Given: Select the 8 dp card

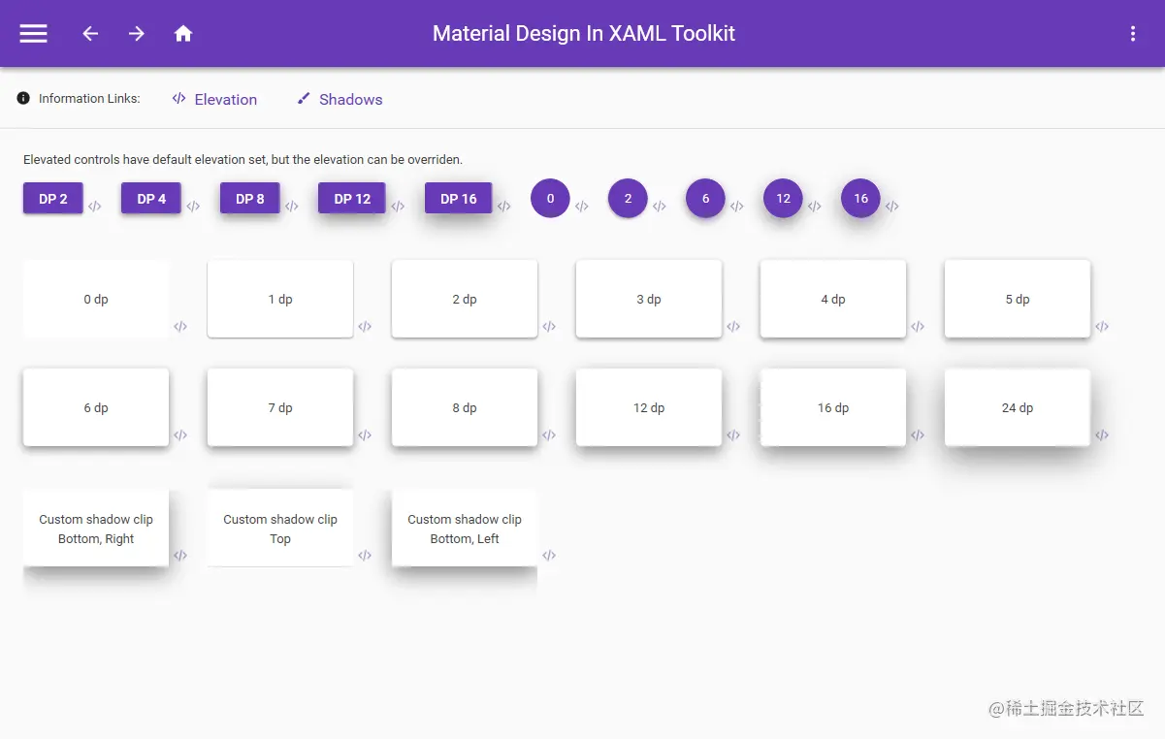Looking at the screenshot, I should (x=465, y=407).
